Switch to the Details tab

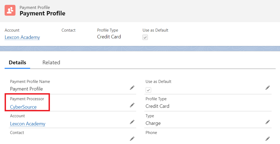point(17,62)
